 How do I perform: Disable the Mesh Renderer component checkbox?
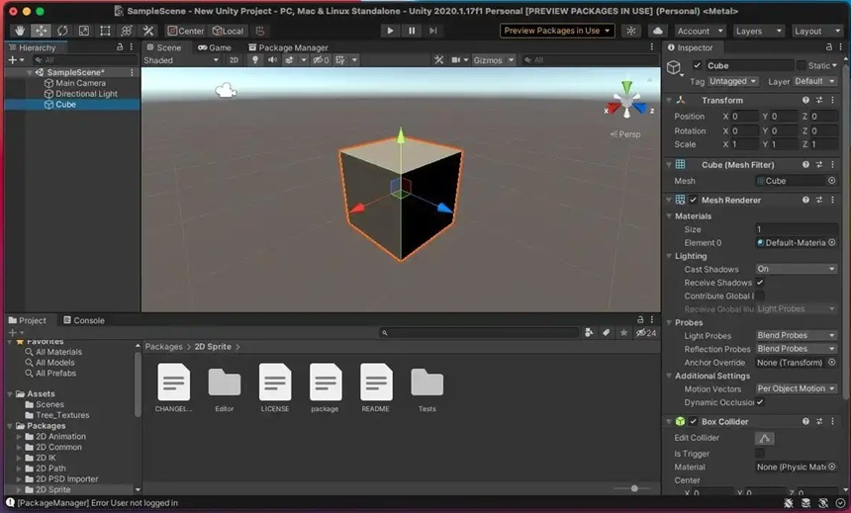693,200
